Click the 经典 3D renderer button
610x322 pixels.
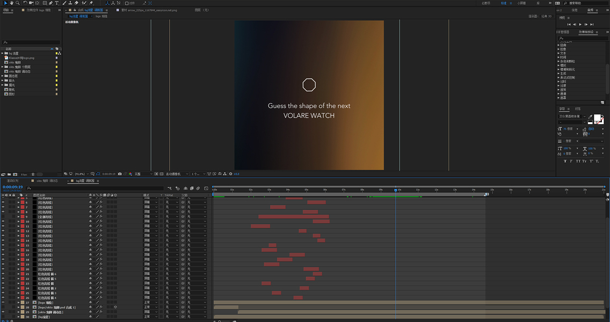tap(547, 16)
